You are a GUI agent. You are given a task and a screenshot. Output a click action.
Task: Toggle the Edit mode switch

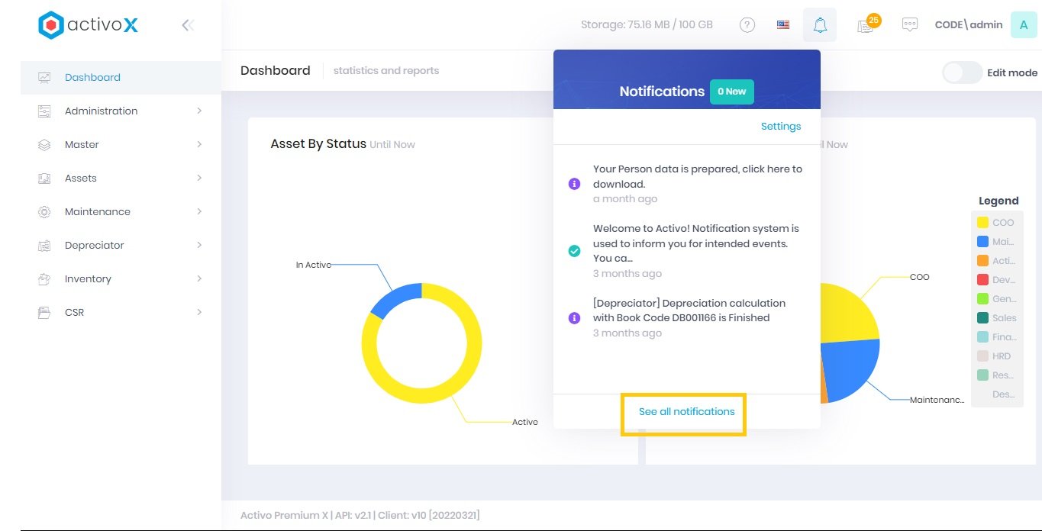pos(962,72)
